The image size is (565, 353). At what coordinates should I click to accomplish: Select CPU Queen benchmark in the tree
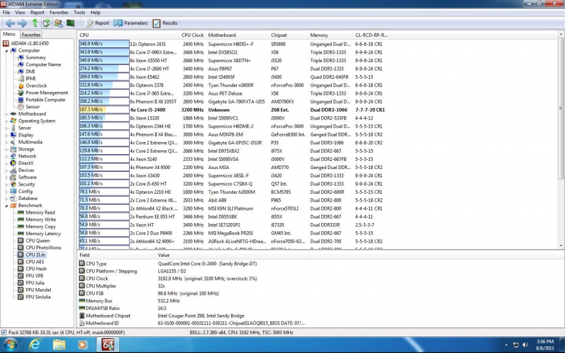(38, 241)
